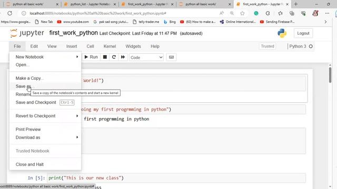
Task: Run the selected cell
Action: [x=91, y=57]
